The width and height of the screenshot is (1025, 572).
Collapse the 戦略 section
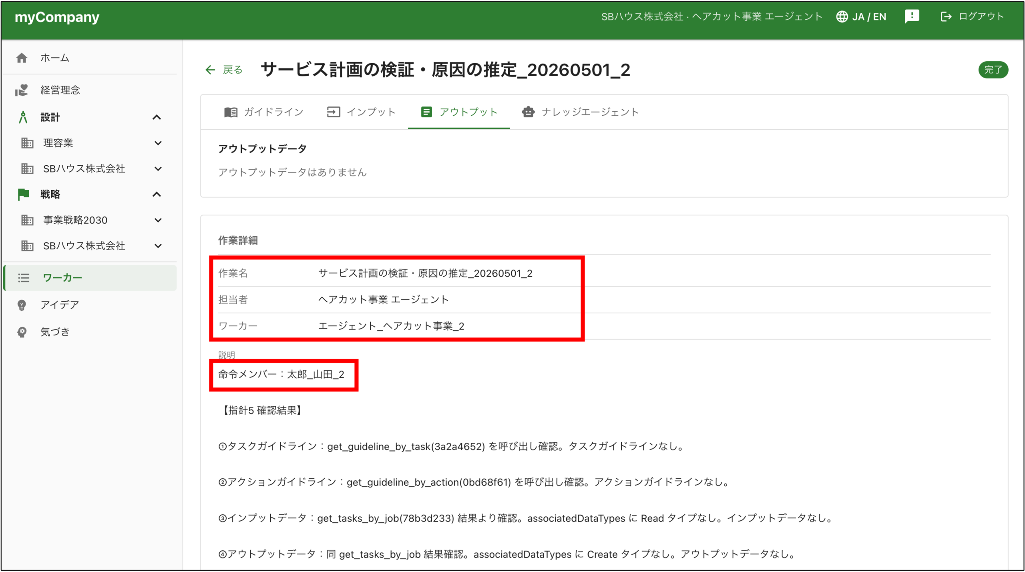(x=157, y=195)
